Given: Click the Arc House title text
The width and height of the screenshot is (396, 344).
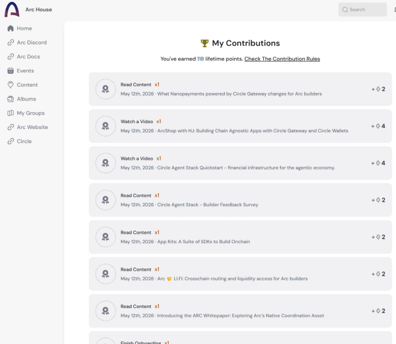Looking at the screenshot, I should point(38,9).
